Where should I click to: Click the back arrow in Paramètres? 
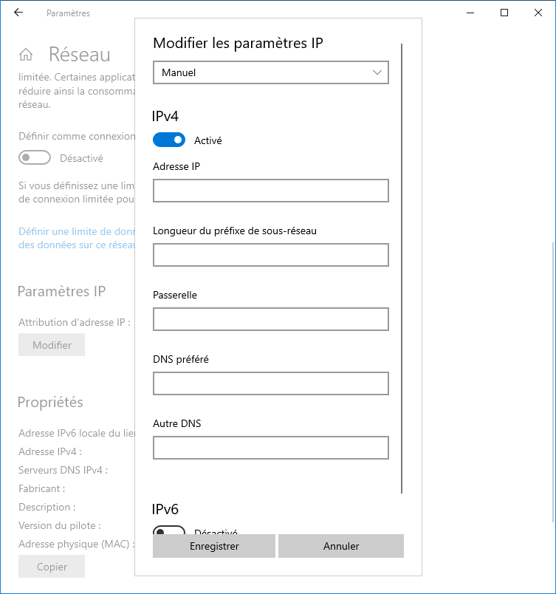pyautogui.click(x=18, y=13)
